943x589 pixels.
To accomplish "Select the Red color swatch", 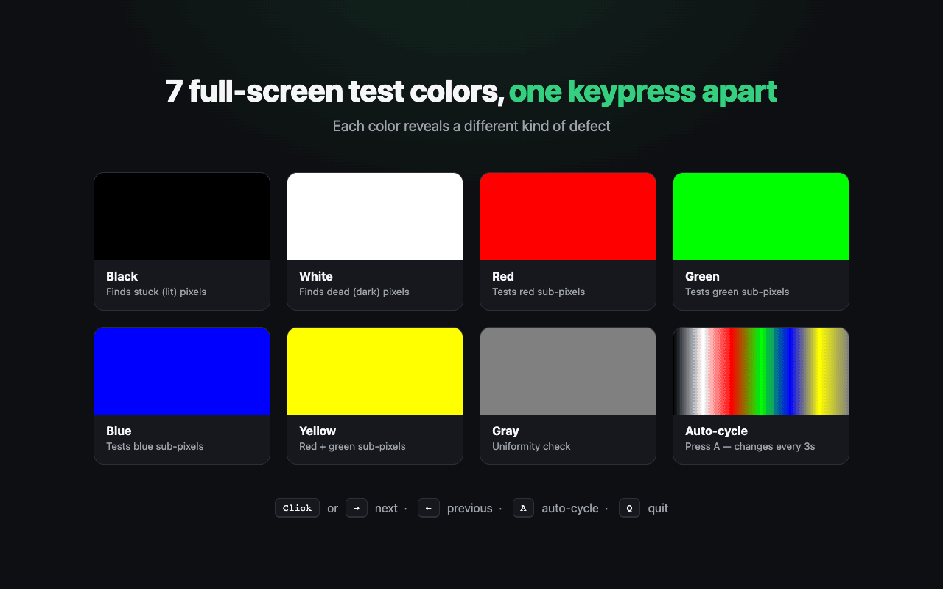I will click(568, 216).
